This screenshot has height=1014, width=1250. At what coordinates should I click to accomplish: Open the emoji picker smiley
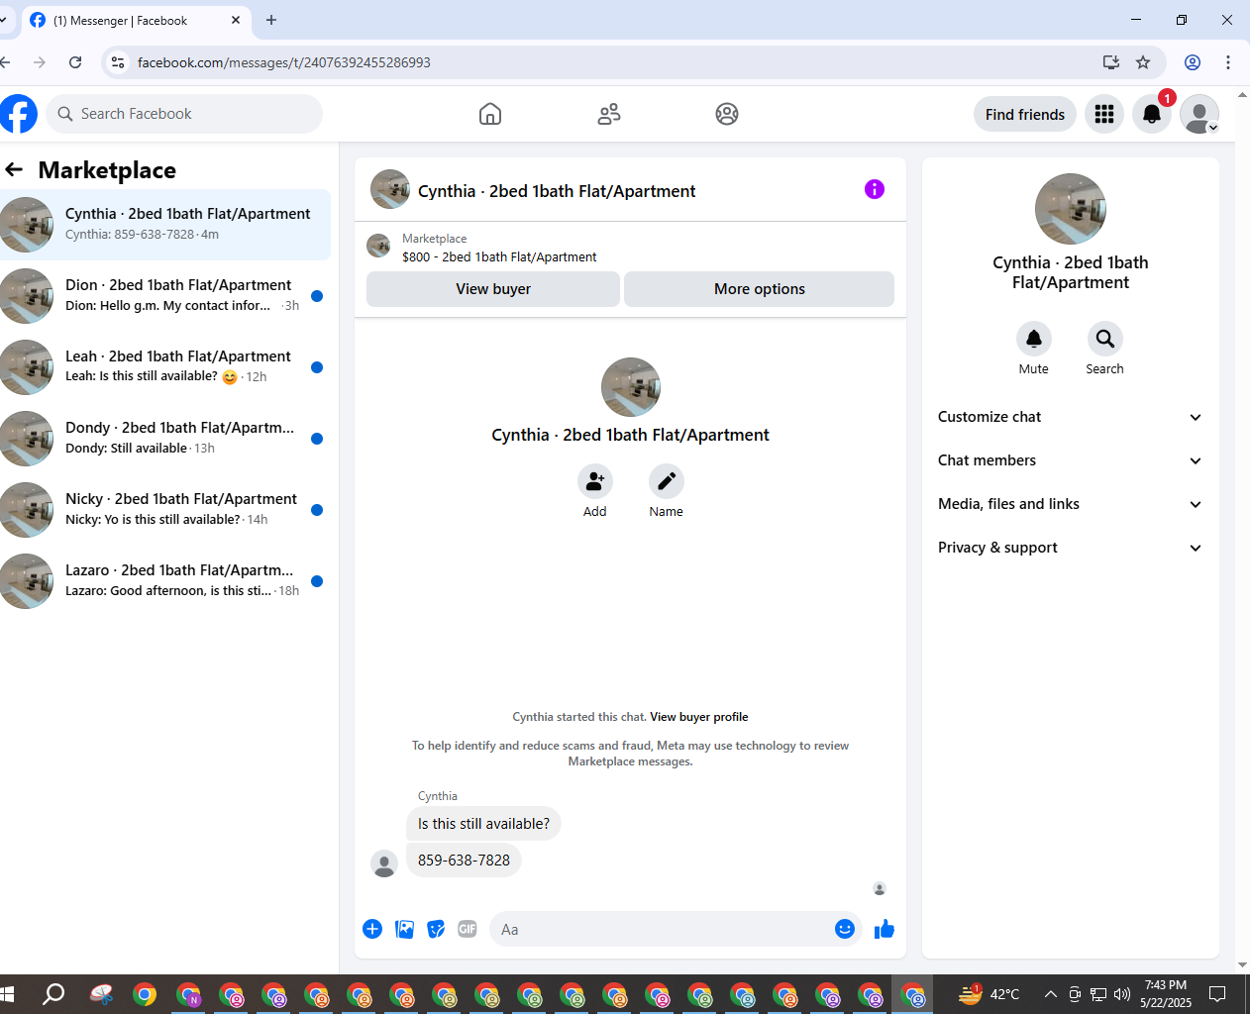[845, 929]
